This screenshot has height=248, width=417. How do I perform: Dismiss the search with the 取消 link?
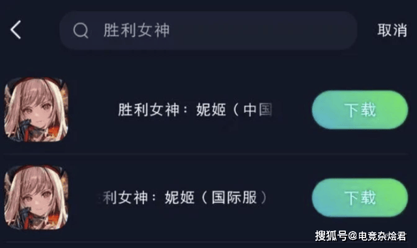tap(392, 30)
